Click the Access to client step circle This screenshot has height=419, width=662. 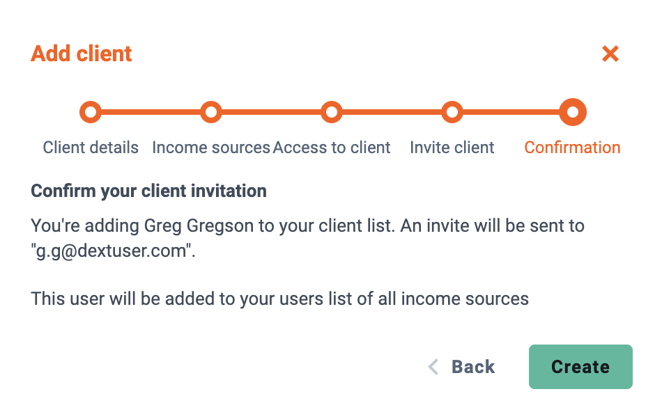point(332,112)
